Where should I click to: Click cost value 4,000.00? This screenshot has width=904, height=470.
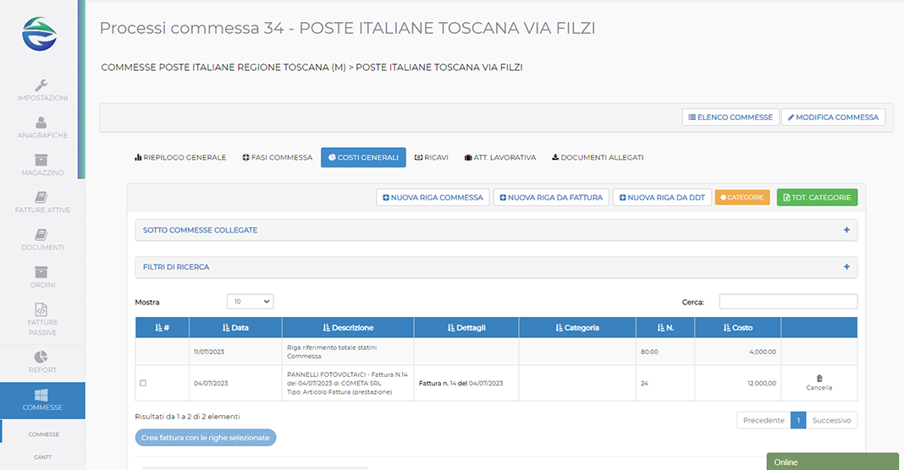762,352
